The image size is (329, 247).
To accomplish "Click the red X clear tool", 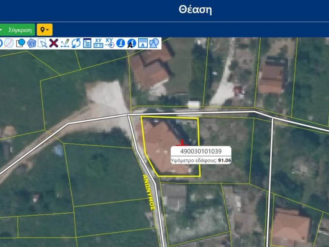I will [x=54, y=43].
